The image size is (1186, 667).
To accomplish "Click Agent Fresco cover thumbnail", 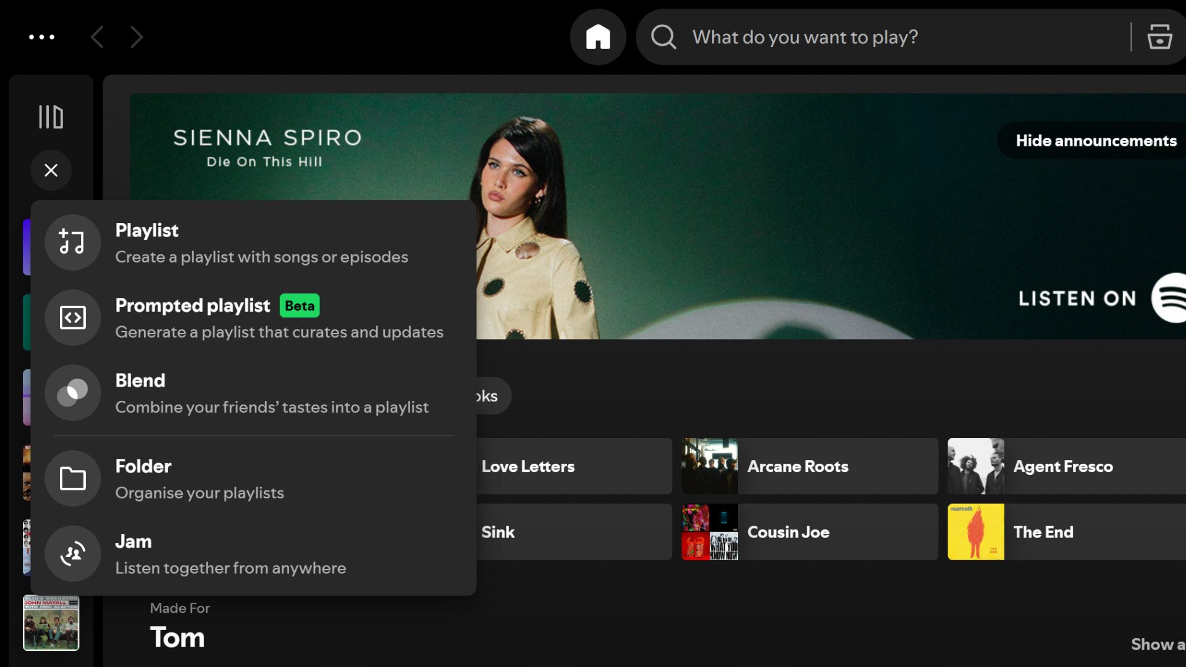I will (976, 466).
